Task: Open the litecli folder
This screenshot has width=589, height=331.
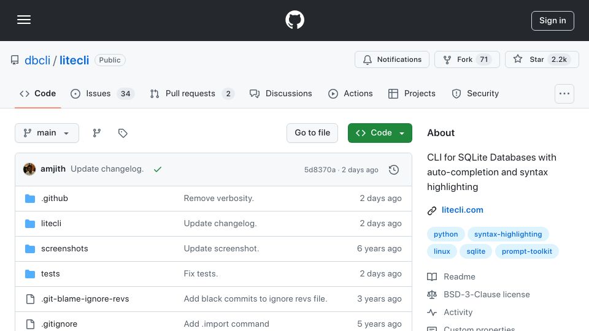Action: [x=51, y=223]
